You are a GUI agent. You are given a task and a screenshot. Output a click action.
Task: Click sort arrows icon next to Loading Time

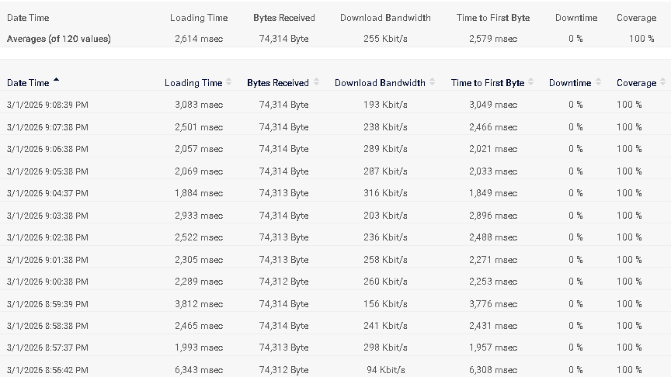tap(229, 83)
